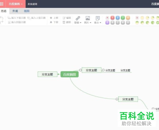Click the 准备就绪 status text
This screenshot has width=159, height=130.
(x=32, y=4)
